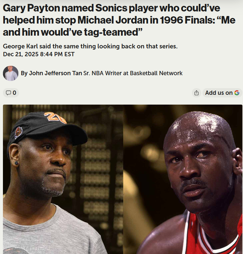Open comments via the speech bubble icon
Image resolution: width=243 pixels, height=254 pixels.
(x=8, y=93)
